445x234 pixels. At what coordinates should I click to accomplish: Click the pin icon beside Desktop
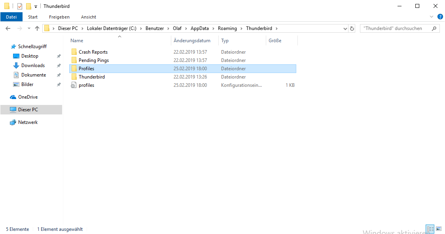coord(59,56)
